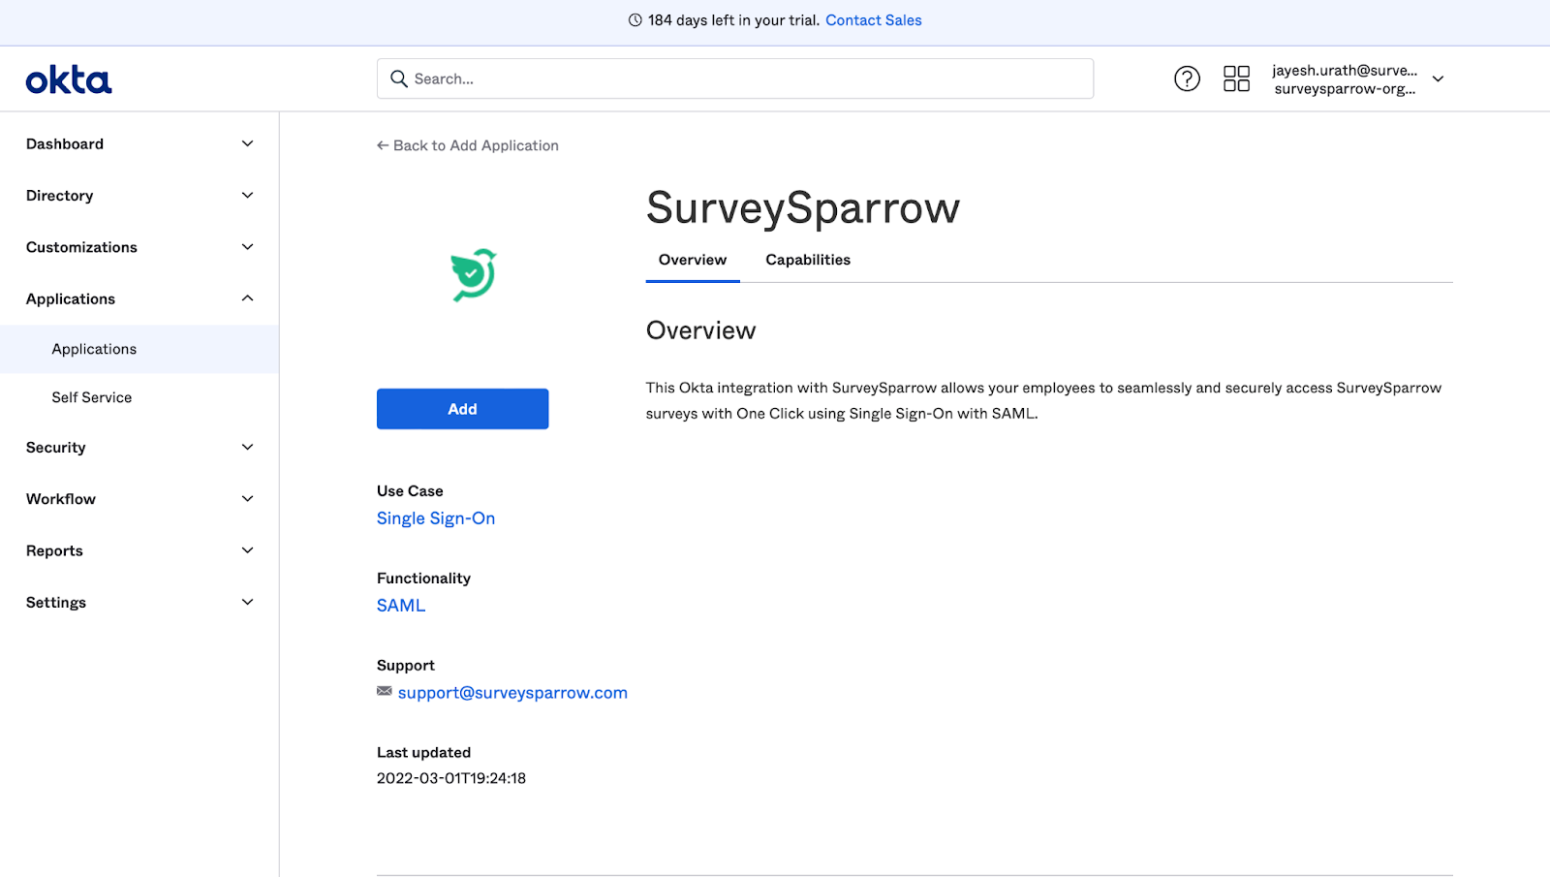Click the Last updated timestamp 2022-03-01T19:24:18
Image resolution: width=1550 pixels, height=877 pixels.
pyautogui.click(x=451, y=778)
